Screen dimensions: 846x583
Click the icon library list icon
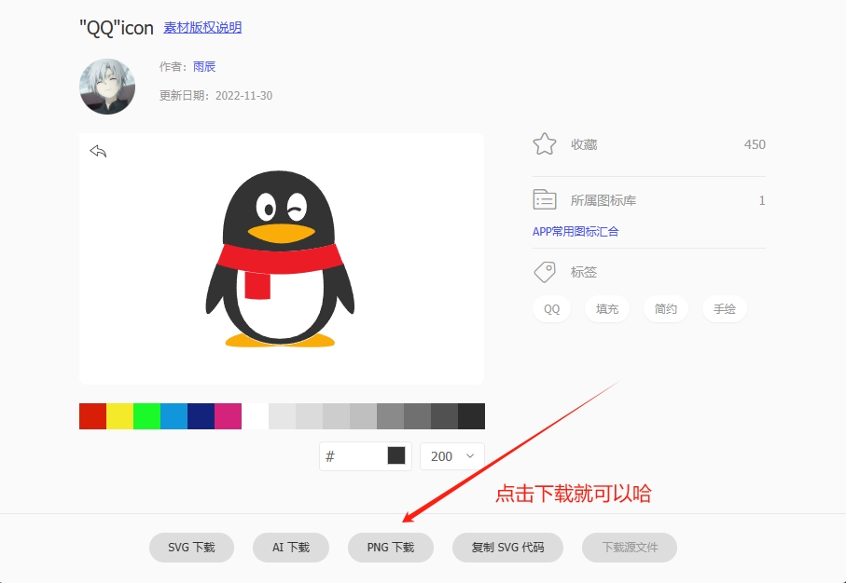[x=545, y=200]
